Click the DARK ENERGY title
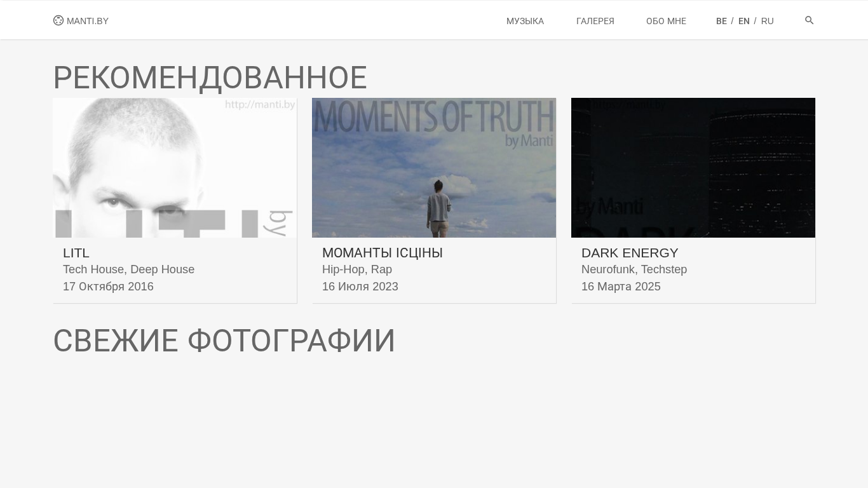Viewport: 868px width, 488px height. tap(630, 253)
